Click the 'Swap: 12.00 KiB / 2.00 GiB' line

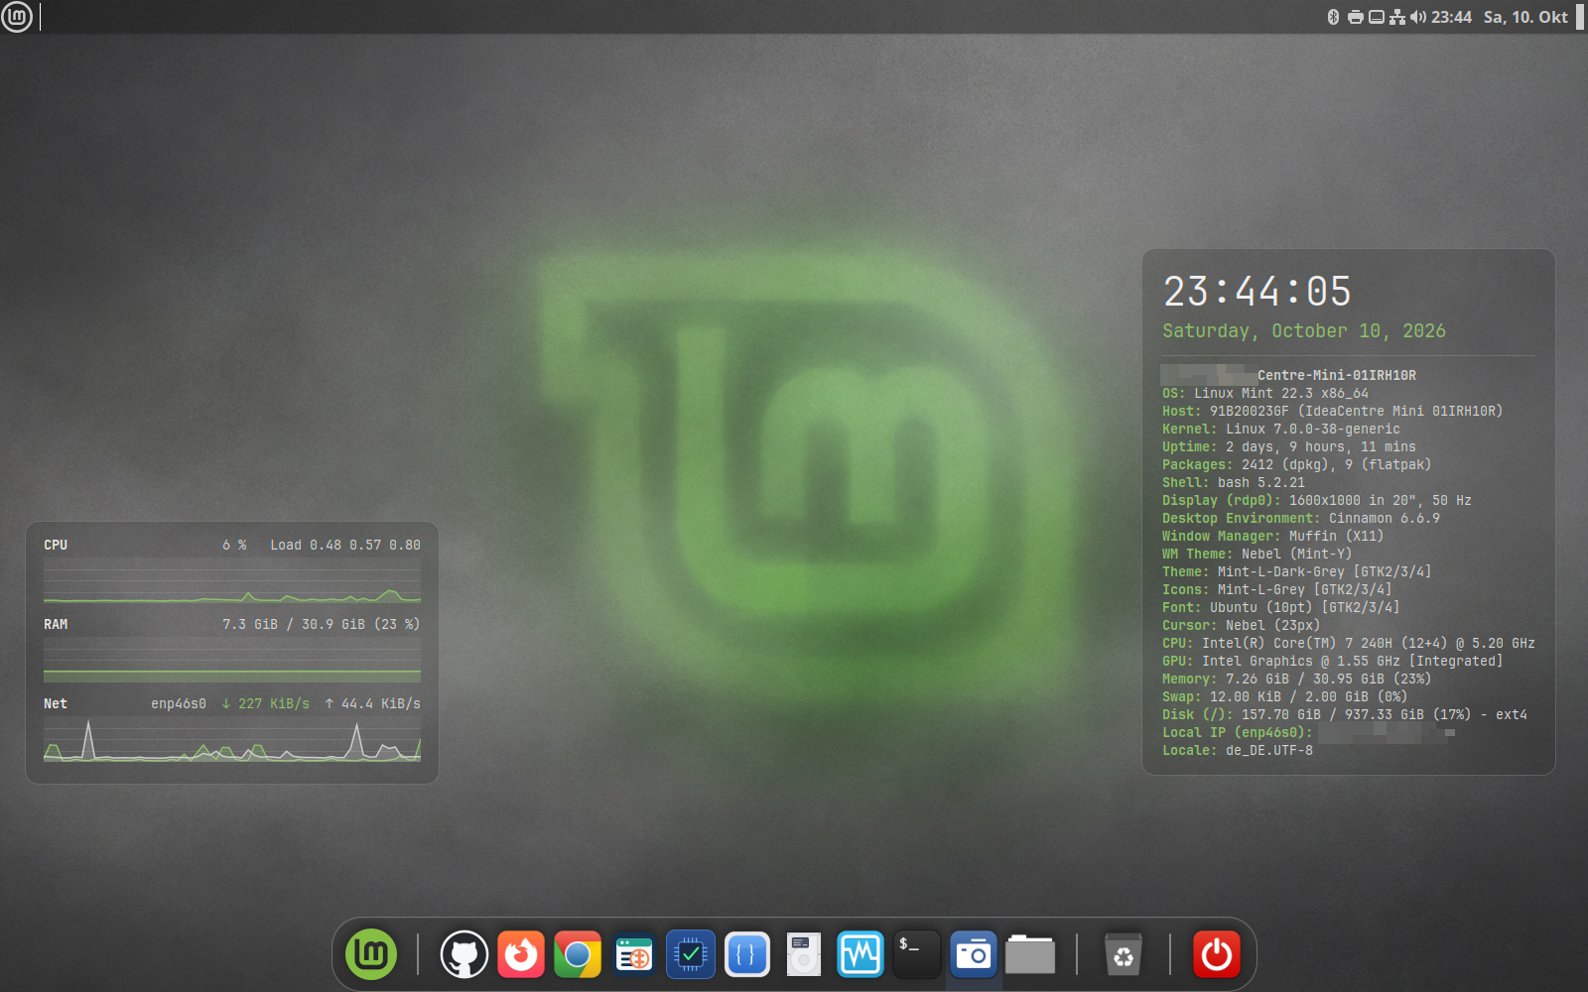1285,697
